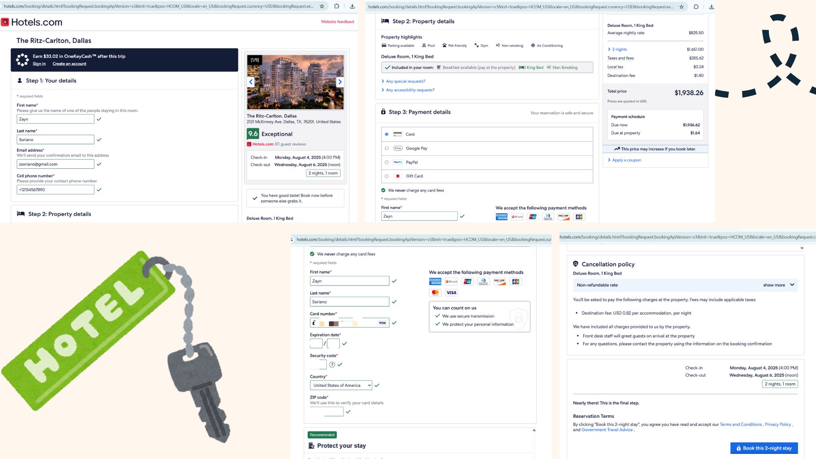Click the Recommended badge above Protect your stay
816x459 pixels.
click(322, 435)
